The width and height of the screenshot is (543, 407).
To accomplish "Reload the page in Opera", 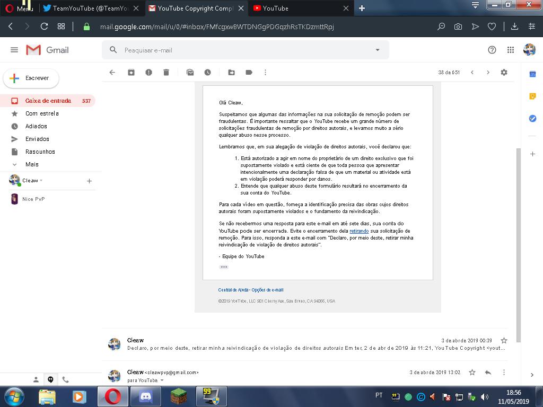I will click(x=44, y=26).
